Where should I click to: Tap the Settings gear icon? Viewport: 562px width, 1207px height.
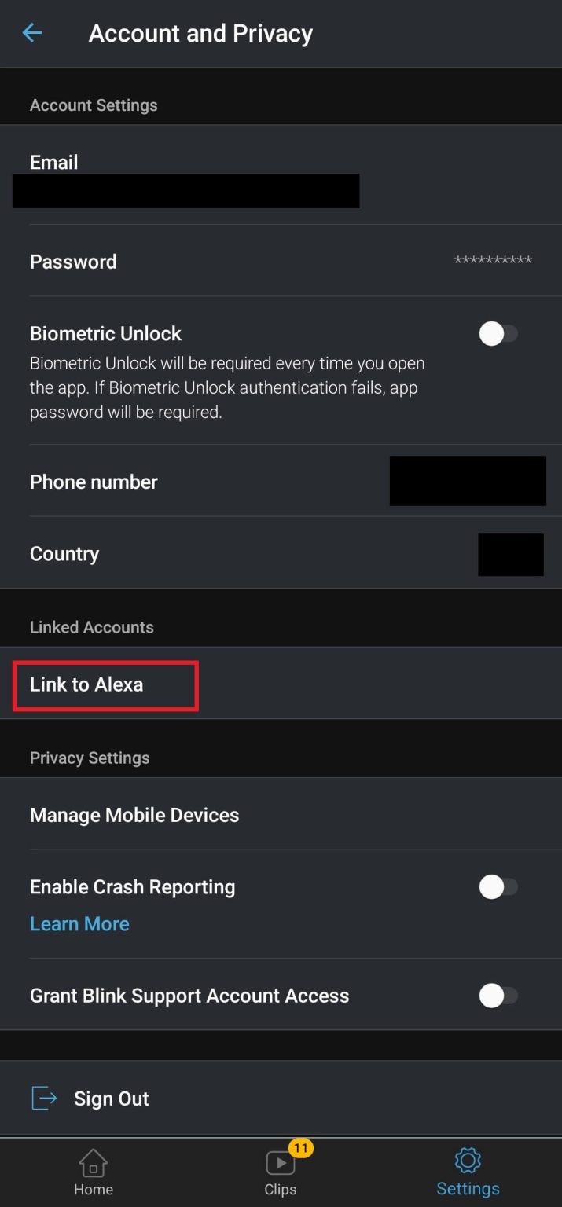[467, 1160]
